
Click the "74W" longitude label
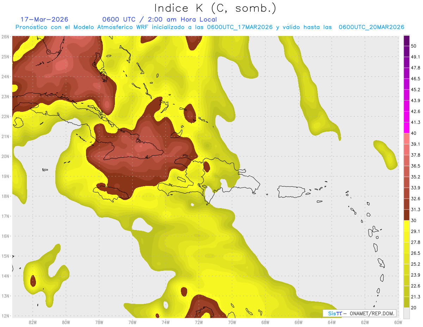click(166, 322)
